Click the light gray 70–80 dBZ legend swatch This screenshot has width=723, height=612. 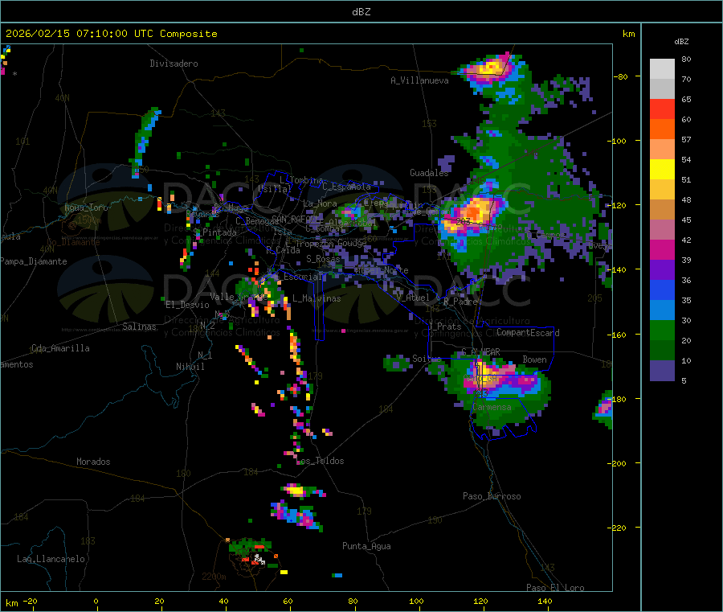point(662,69)
